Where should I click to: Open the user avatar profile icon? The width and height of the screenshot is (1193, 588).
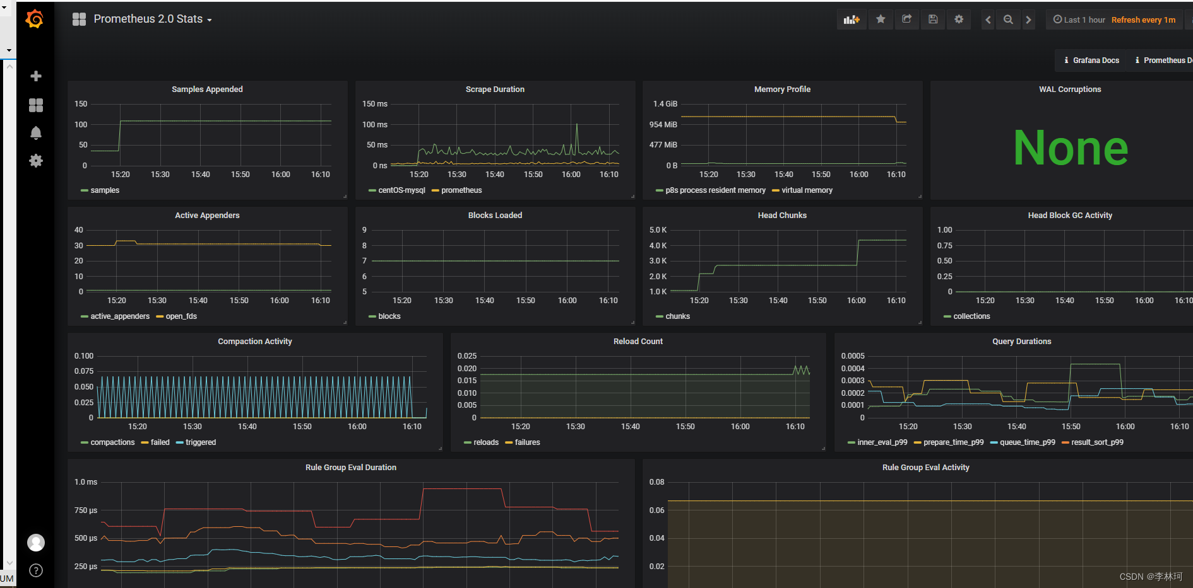36,543
